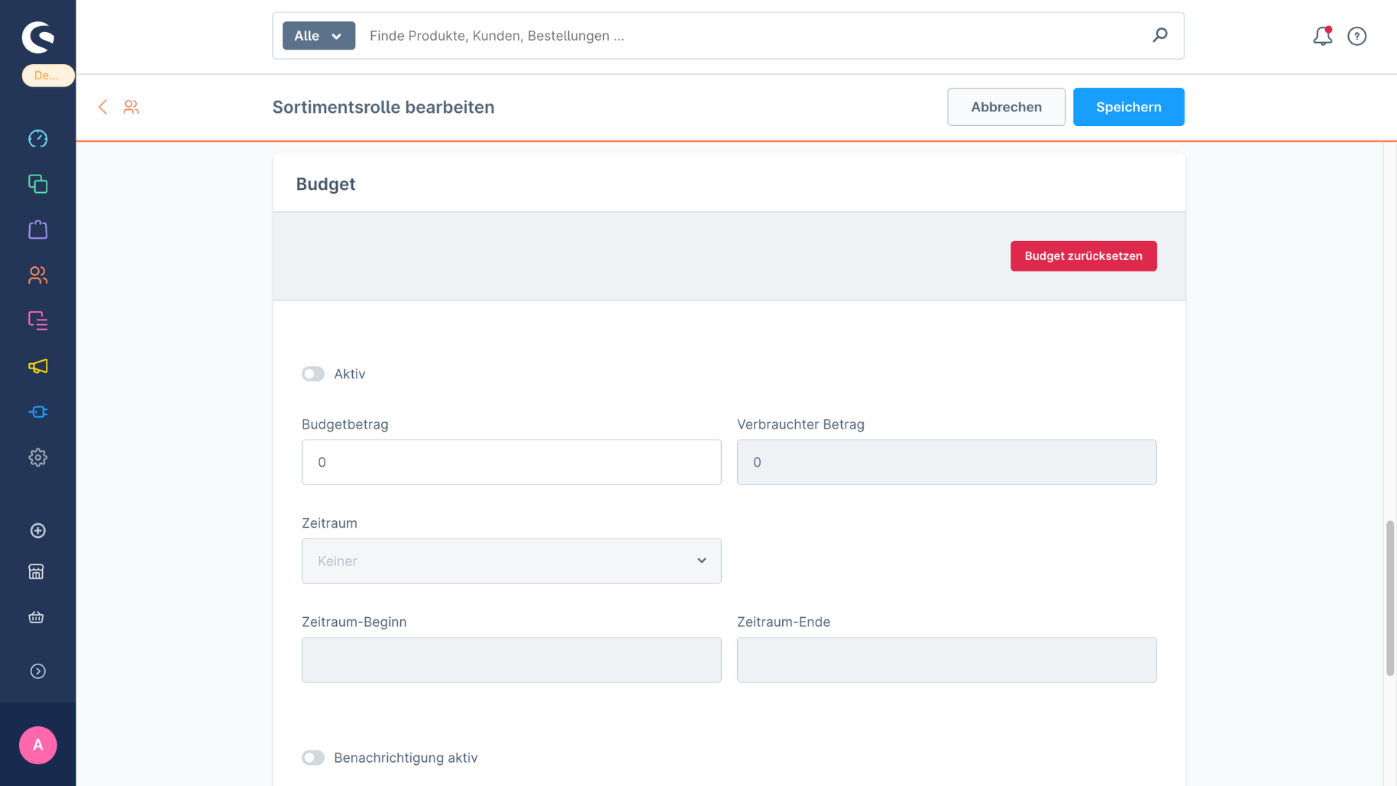
Task: Expand the Zeitraum Keiner dropdown
Action: click(x=511, y=561)
